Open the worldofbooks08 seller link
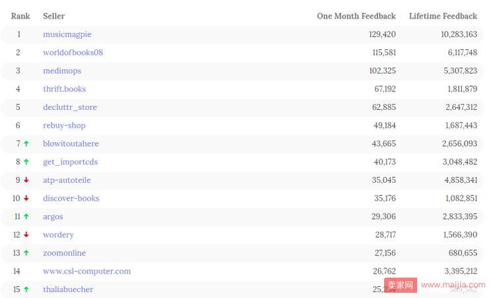495x298 pixels. (73, 53)
